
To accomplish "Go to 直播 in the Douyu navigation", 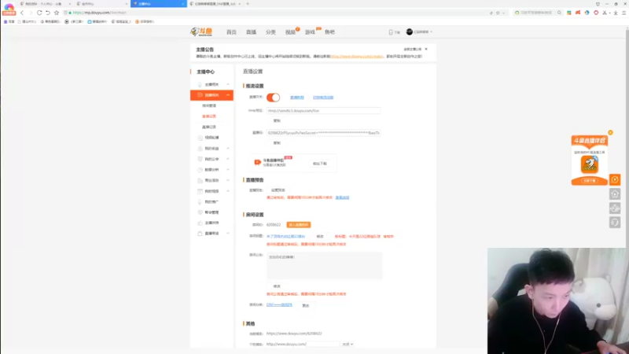I will [x=251, y=32].
